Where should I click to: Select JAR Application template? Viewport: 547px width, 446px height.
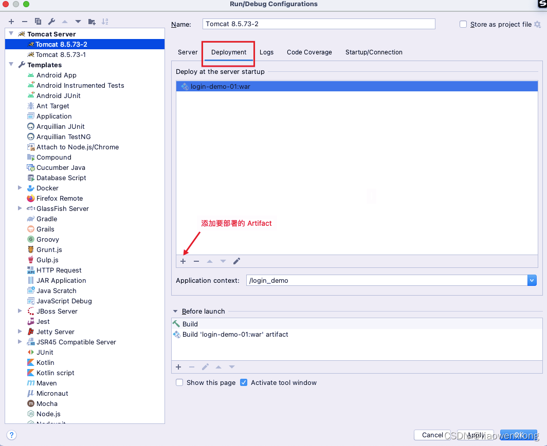[x=57, y=281]
